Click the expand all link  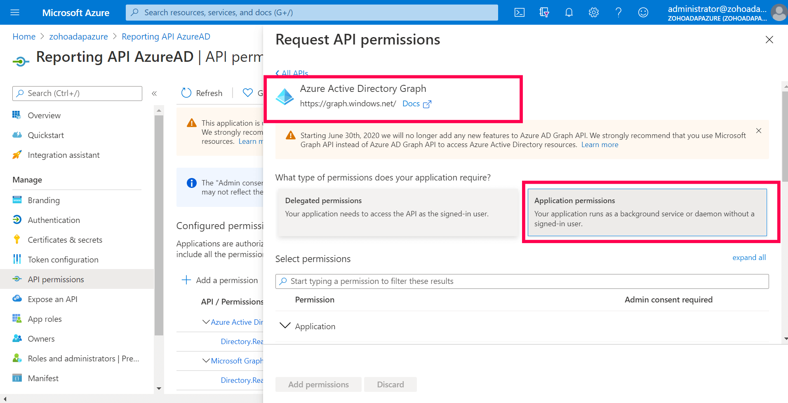tap(749, 258)
